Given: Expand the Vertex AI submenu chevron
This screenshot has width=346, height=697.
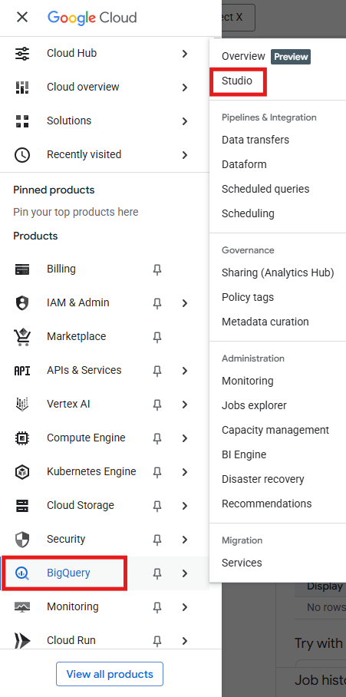Looking at the screenshot, I should (185, 405).
